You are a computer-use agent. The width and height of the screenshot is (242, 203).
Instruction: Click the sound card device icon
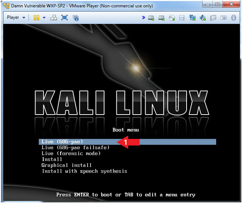(203, 18)
